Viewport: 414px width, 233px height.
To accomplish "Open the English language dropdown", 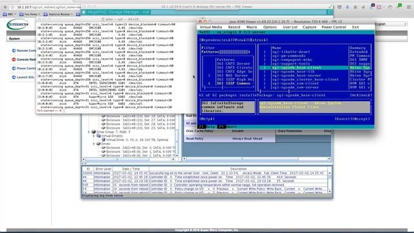I will pos(391,24).
